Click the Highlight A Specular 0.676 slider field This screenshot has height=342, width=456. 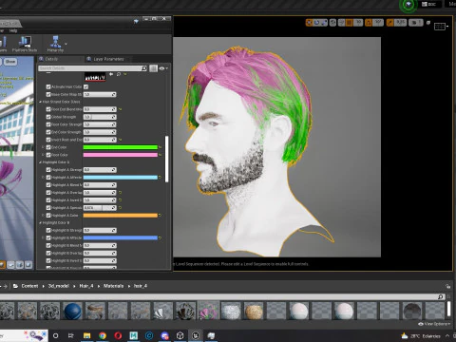tap(100, 208)
